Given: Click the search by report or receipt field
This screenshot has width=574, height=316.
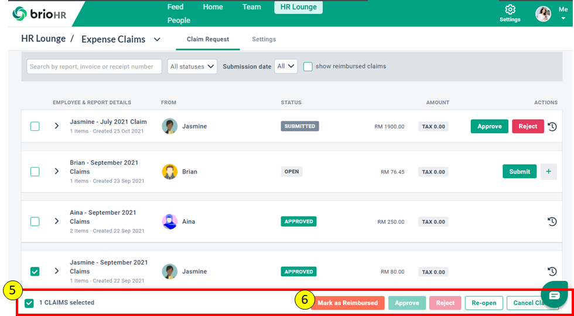Looking at the screenshot, I should [94, 67].
